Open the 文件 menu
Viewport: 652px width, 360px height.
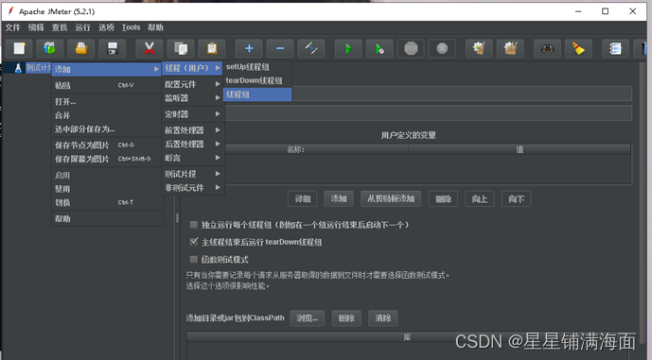(12, 27)
